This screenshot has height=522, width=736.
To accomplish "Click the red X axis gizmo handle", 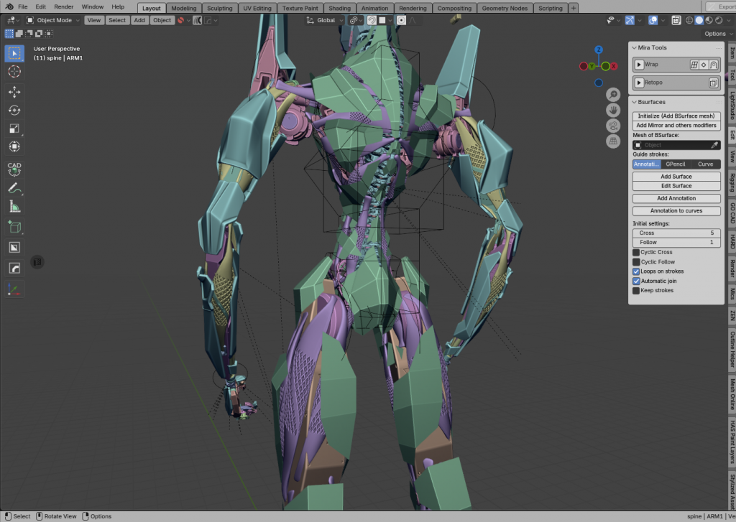I will (613, 66).
